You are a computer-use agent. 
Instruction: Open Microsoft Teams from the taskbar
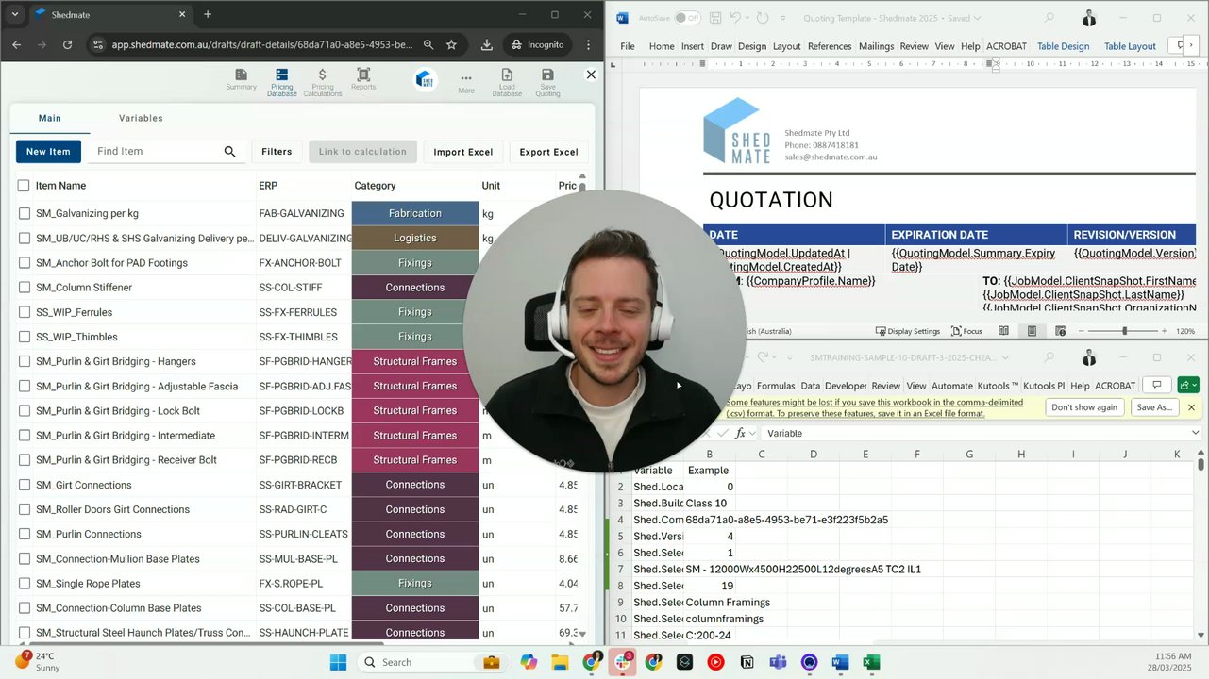778,662
